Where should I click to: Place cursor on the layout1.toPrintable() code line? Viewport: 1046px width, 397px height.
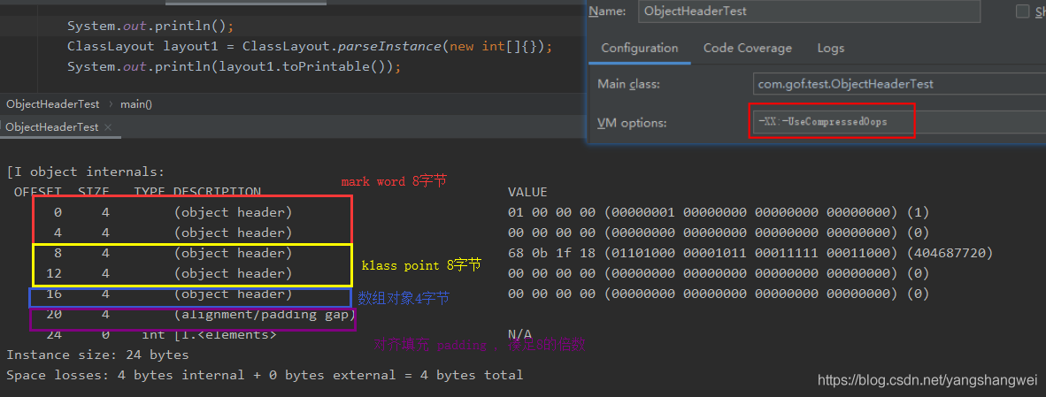click(234, 67)
